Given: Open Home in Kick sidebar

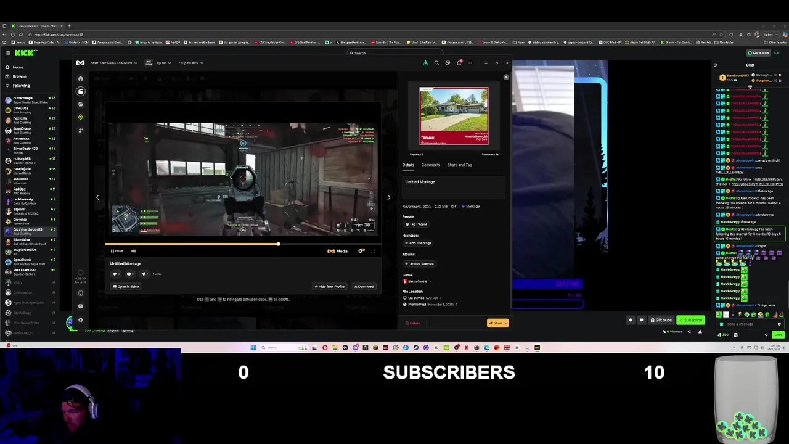Looking at the screenshot, I should click(14, 67).
